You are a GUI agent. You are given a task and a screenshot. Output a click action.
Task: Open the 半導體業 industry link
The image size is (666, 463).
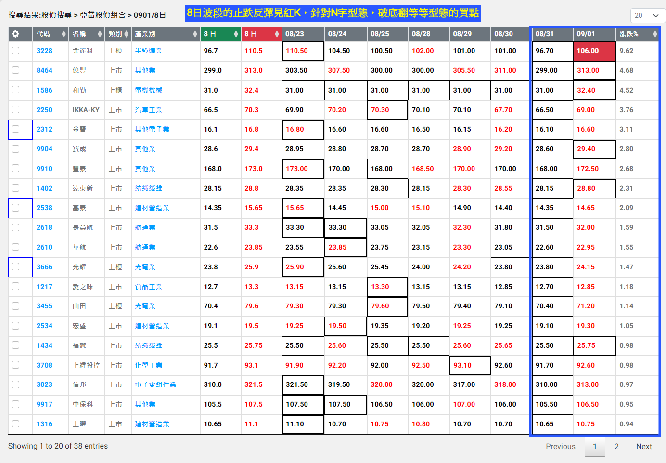[x=149, y=51]
